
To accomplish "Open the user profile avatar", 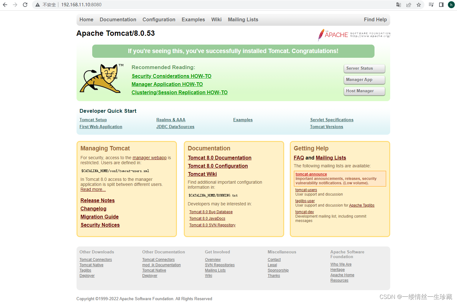I will [451, 5].
